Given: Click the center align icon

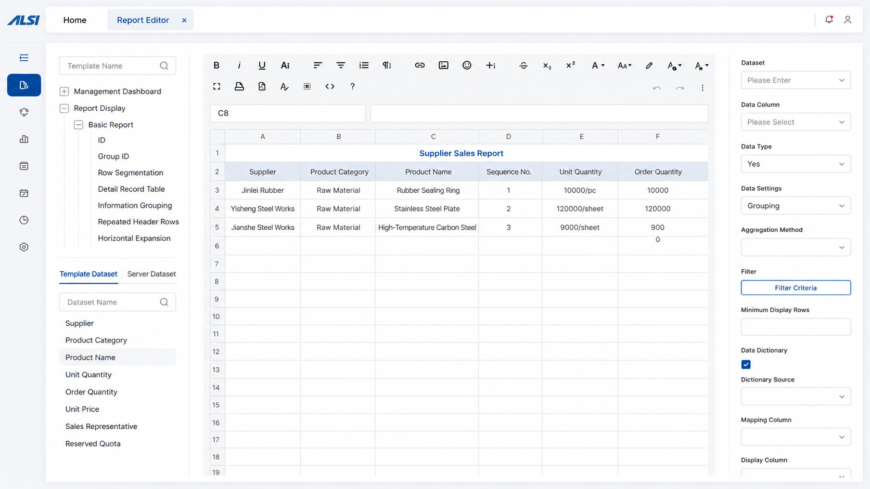Looking at the screenshot, I should coord(340,65).
